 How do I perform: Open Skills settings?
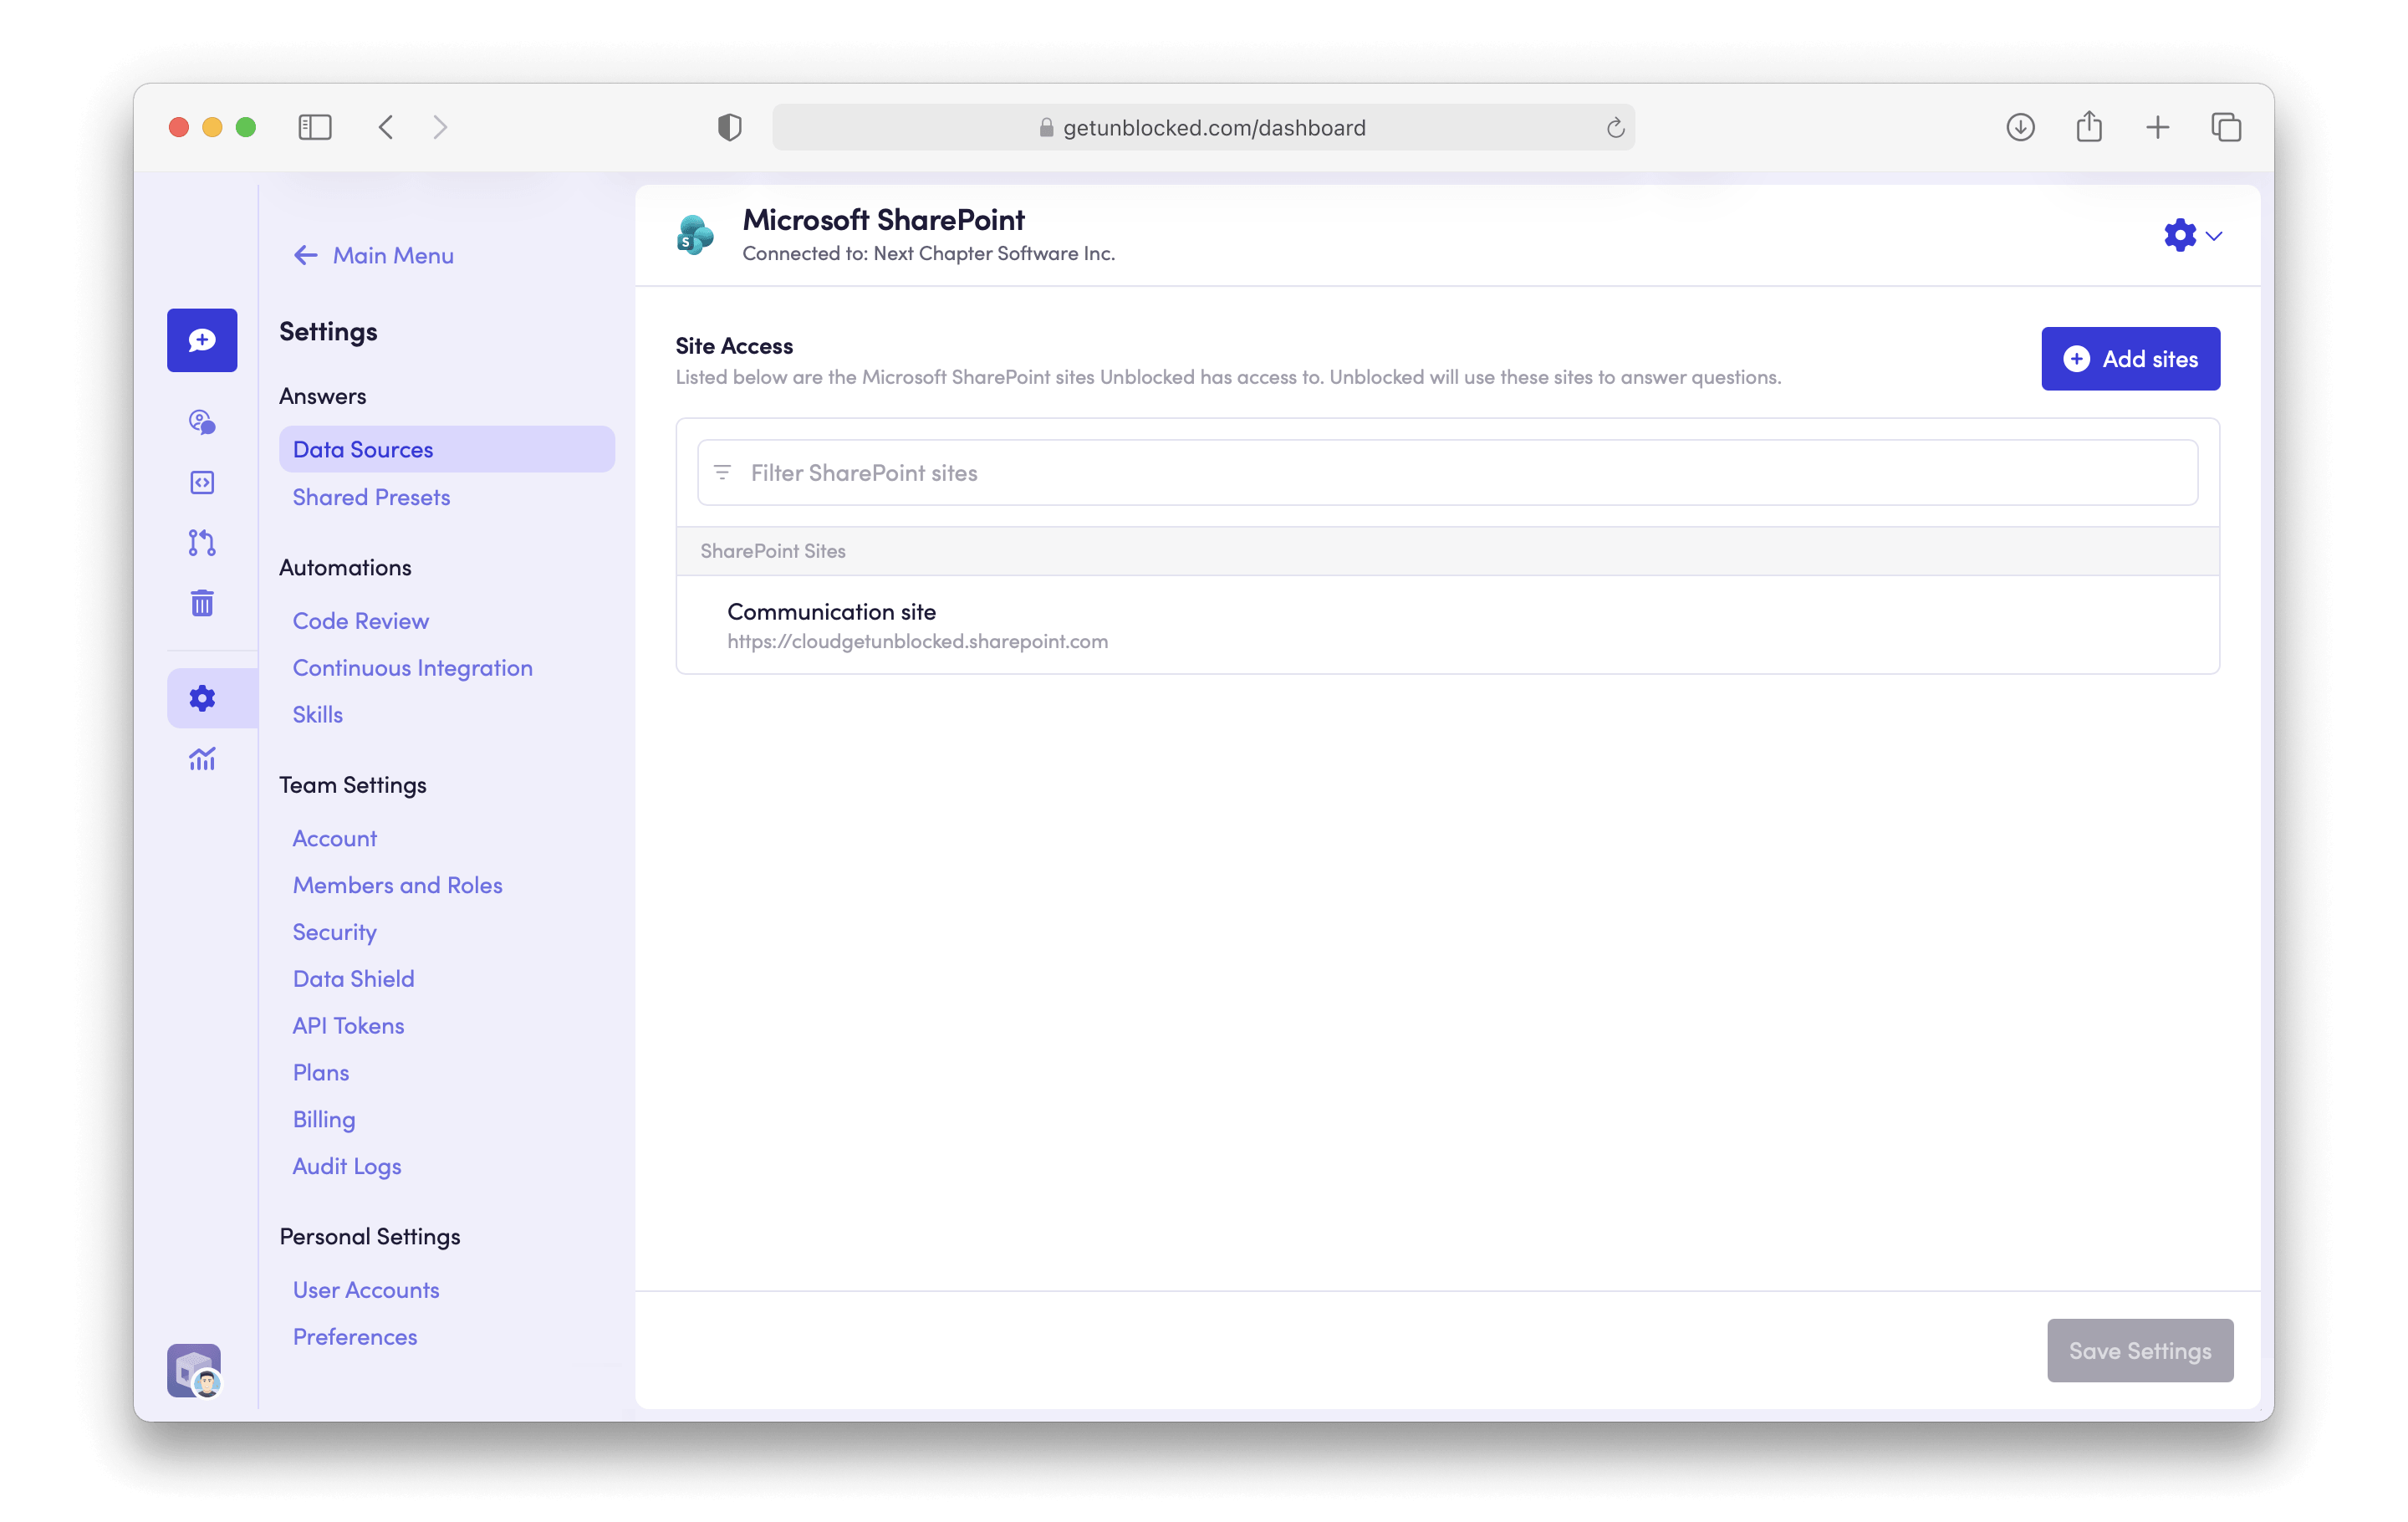[317, 714]
